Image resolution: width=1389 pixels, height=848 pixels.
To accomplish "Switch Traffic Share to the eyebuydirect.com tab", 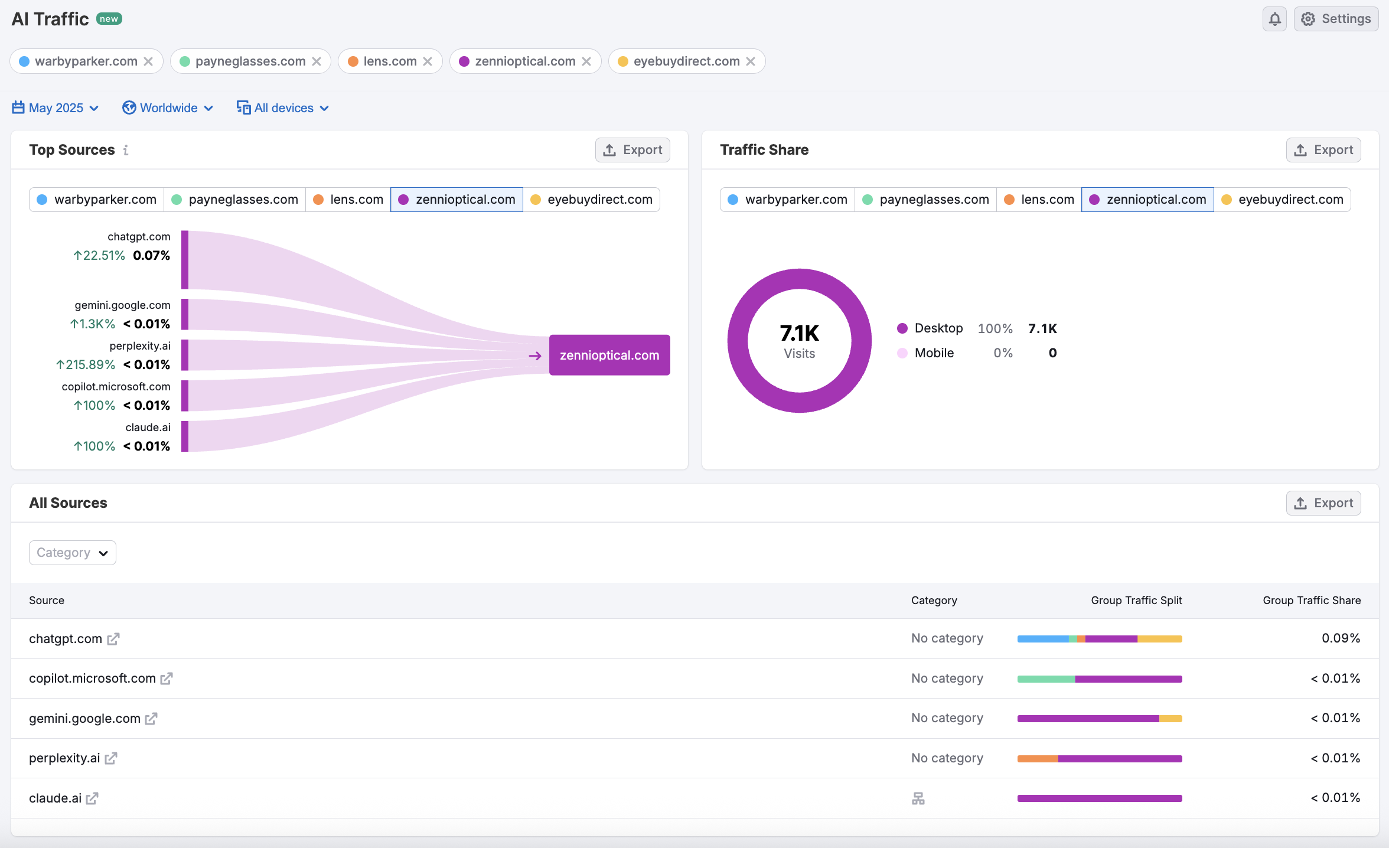I will point(1283,200).
